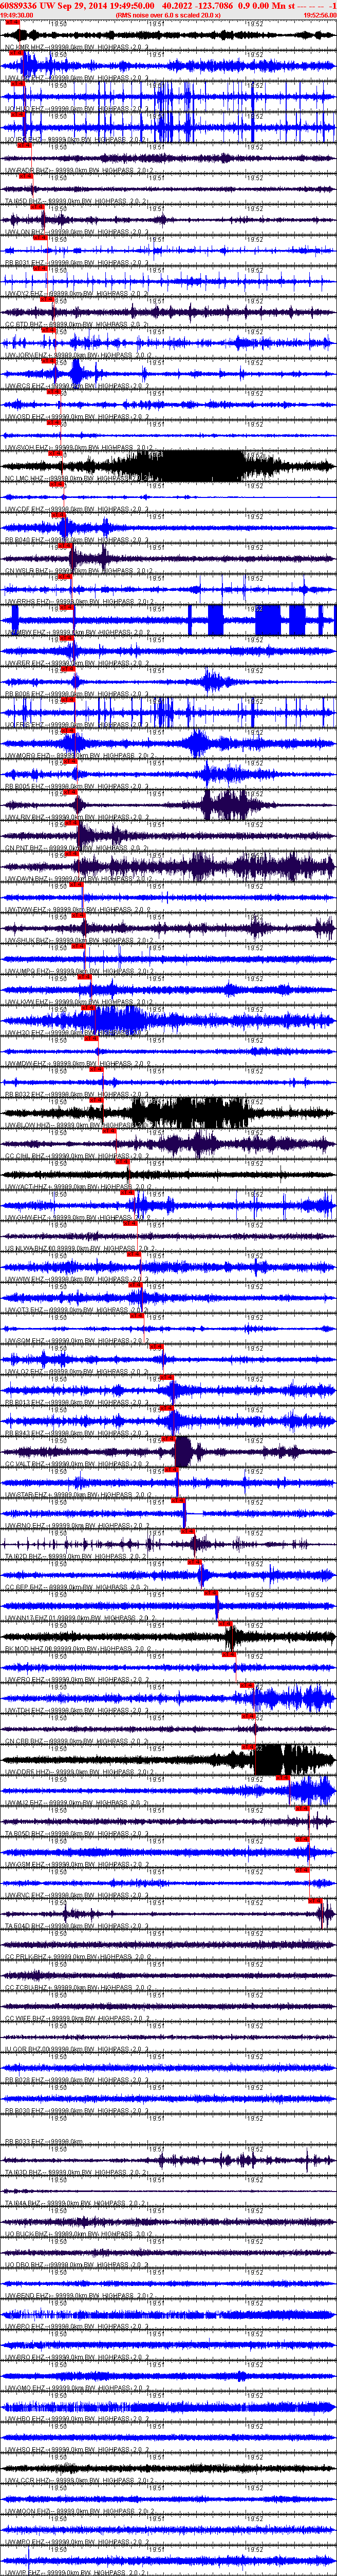337x2576 pixels.
Task: Select the 'BK MOD HHZ 00' trace label
Action: [x=30, y=1649]
